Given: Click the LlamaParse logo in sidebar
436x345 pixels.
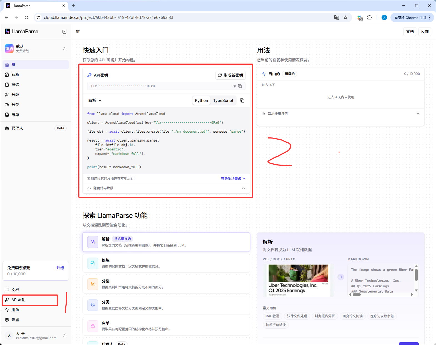Looking at the screenshot, I should pos(22,32).
